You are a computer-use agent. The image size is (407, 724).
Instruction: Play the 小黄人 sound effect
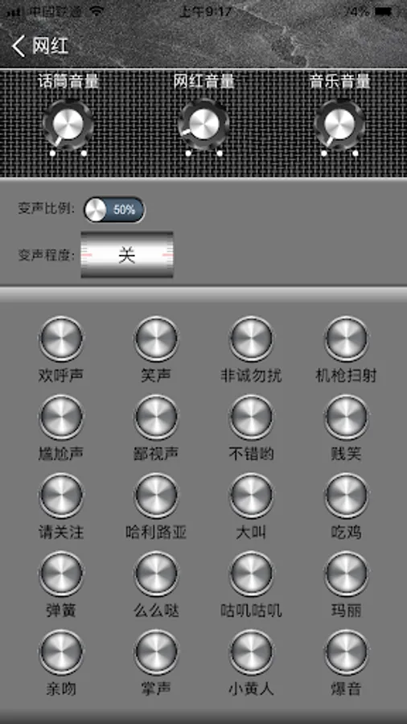pyautogui.click(x=251, y=652)
